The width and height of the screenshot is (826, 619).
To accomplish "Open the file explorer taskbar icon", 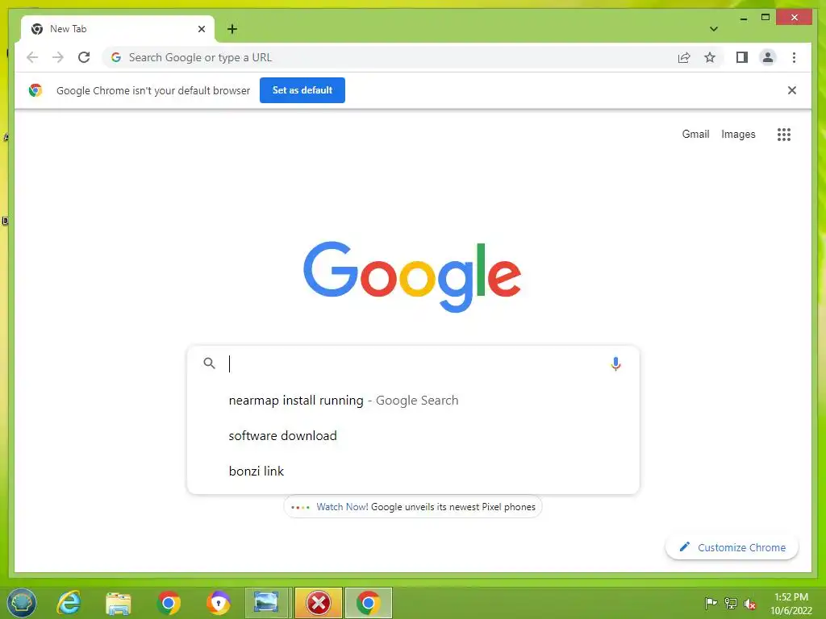I will point(119,603).
